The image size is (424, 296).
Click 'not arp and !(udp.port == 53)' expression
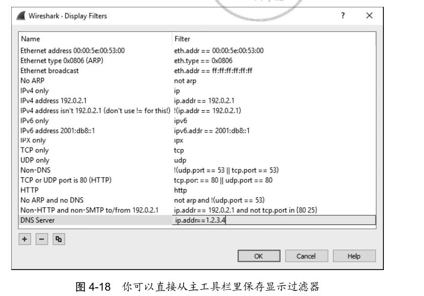[219, 200]
